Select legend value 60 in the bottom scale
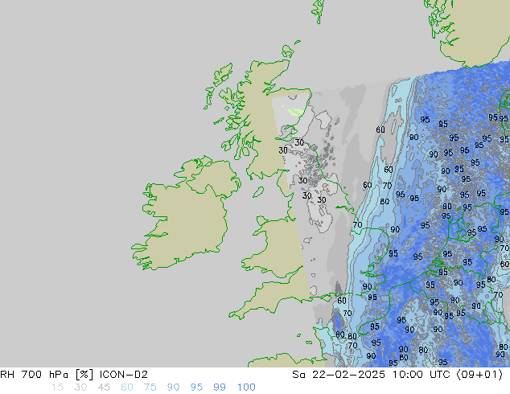The width and height of the screenshot is (510, 394). (x=127, y=388)
